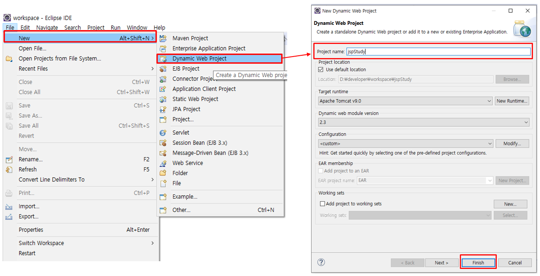This screenshot has height=276, width=540.
Task: Click the Static Web Project icon
Action: (x=163, y=99)
